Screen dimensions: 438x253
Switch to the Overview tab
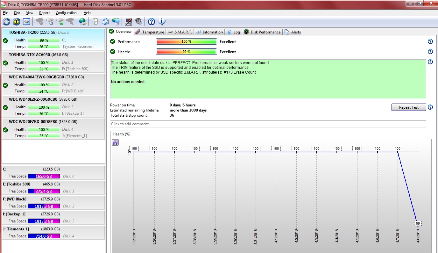(x=120, y=32)
